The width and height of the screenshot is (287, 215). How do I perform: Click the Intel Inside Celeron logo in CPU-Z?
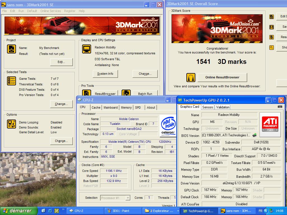point(168,126)
